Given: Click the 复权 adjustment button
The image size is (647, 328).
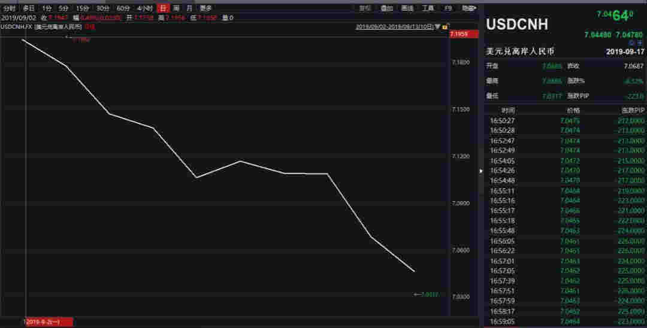Looking at the screenshot, I should point(366,8).
